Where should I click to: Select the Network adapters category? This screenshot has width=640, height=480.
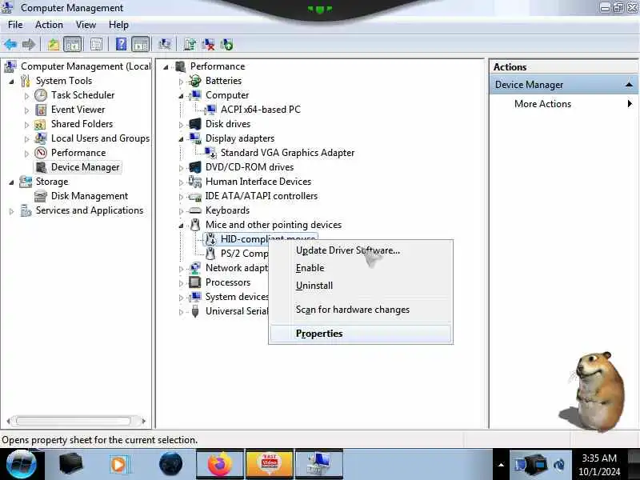237,268
